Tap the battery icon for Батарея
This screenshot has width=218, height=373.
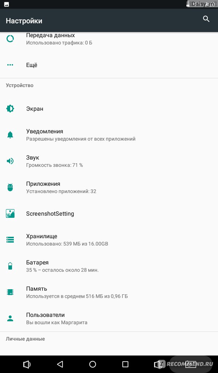[x=10, y=266]
